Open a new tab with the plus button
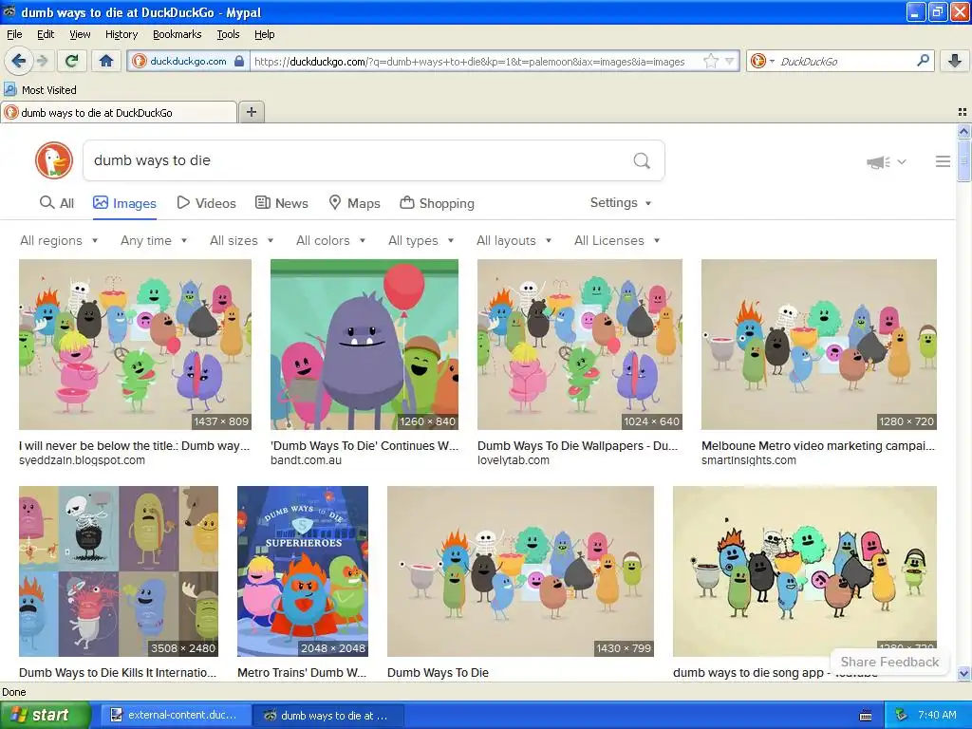This screenshot has width=972, height=729. pyautogui.click(x=251, y=112)
